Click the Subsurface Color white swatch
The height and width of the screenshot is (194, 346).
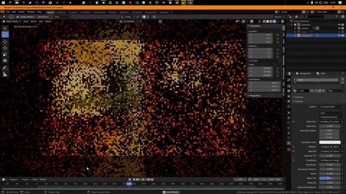(x=330, y=142)
